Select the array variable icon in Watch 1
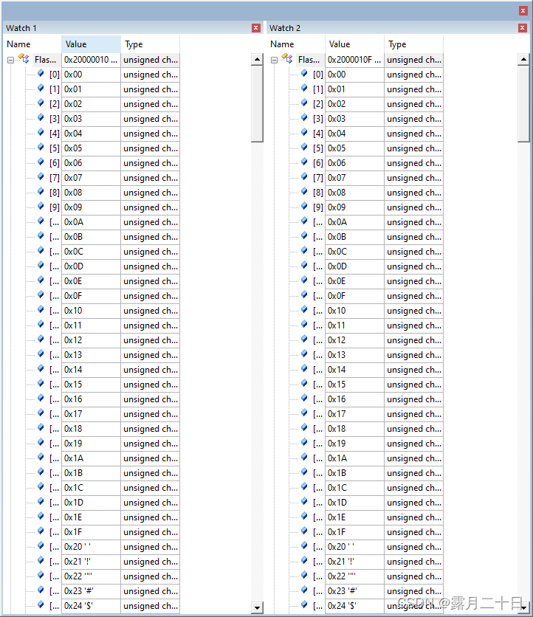Screen dimensions: 533x617 click(x=24, y=59)
